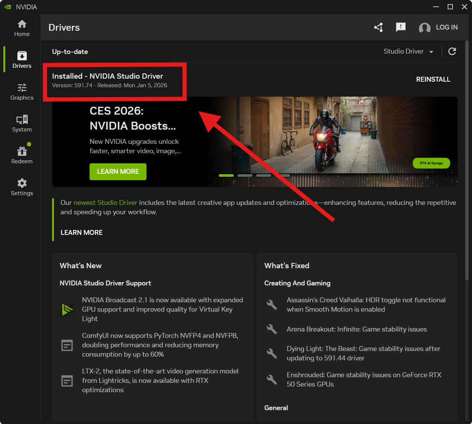Open the System section

(22, 124)
